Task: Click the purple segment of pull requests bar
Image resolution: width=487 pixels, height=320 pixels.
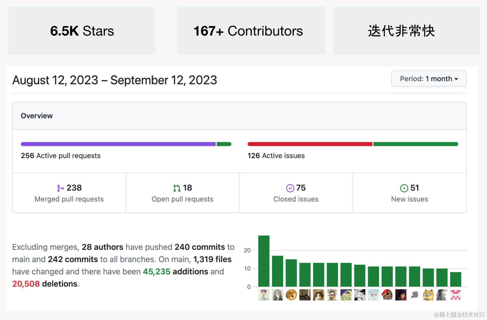Action: point(118,144)
